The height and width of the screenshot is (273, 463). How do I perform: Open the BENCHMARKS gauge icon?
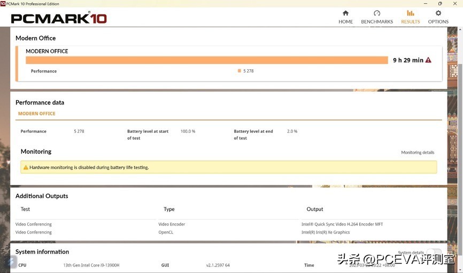[x=377, y=13]
